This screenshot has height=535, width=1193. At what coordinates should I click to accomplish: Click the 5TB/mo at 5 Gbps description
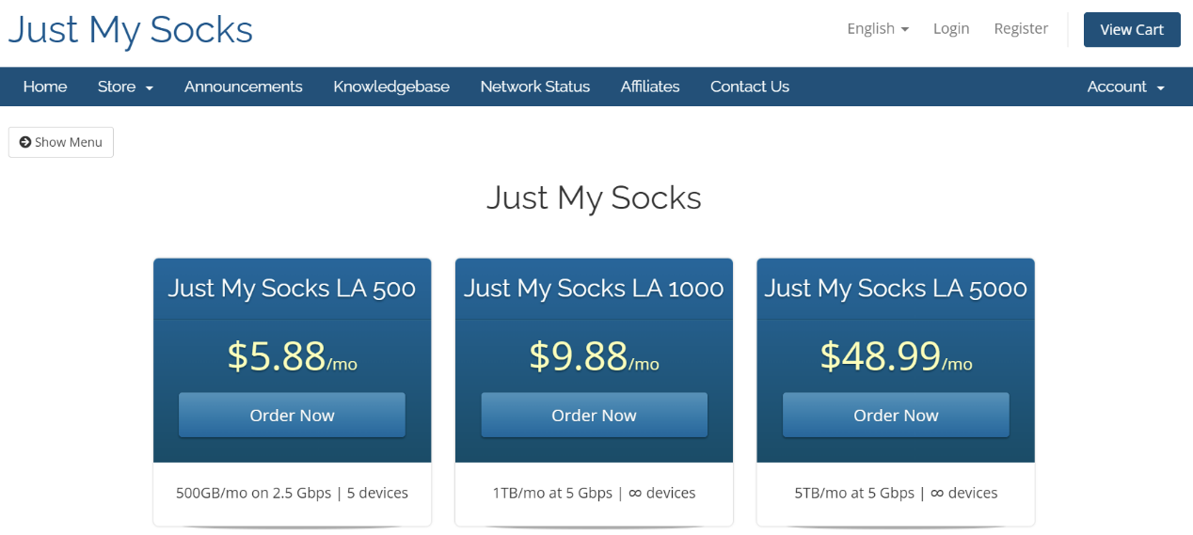[896, 493]
